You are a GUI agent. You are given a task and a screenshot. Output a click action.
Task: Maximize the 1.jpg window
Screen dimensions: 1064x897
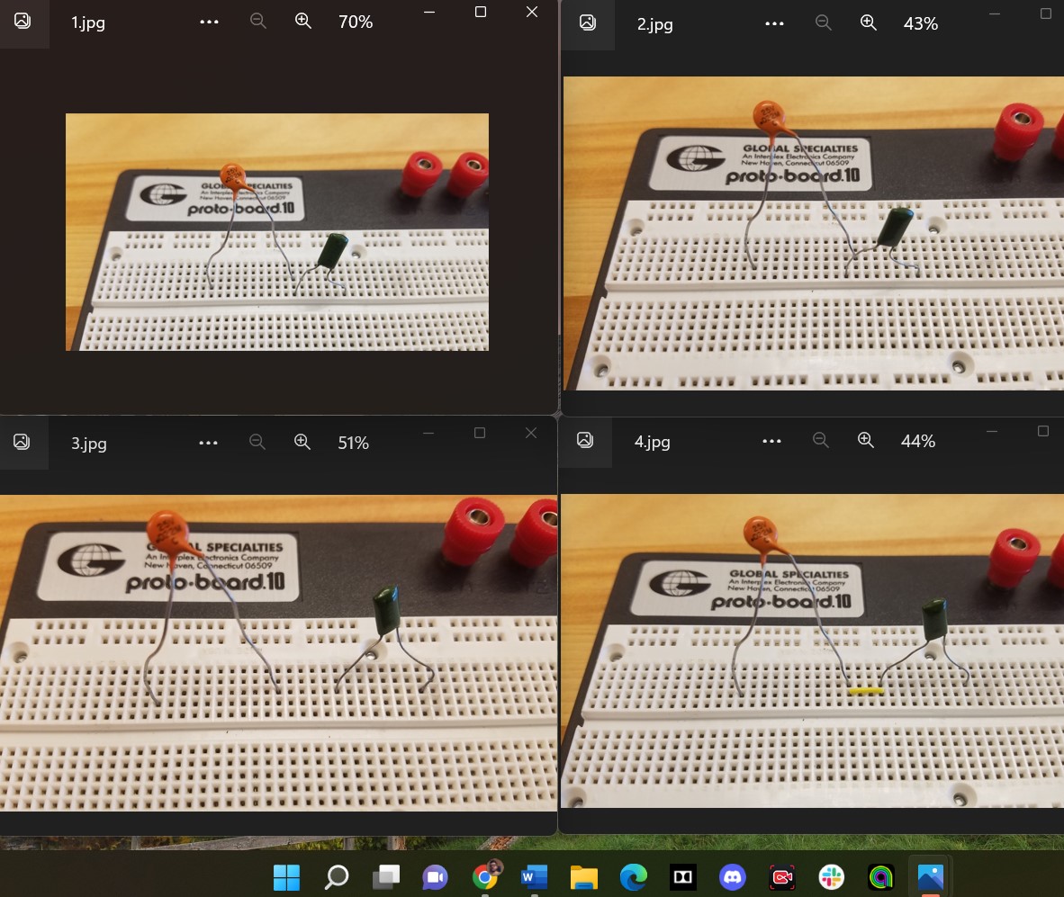pyautogui.click(x=481, y=12)
